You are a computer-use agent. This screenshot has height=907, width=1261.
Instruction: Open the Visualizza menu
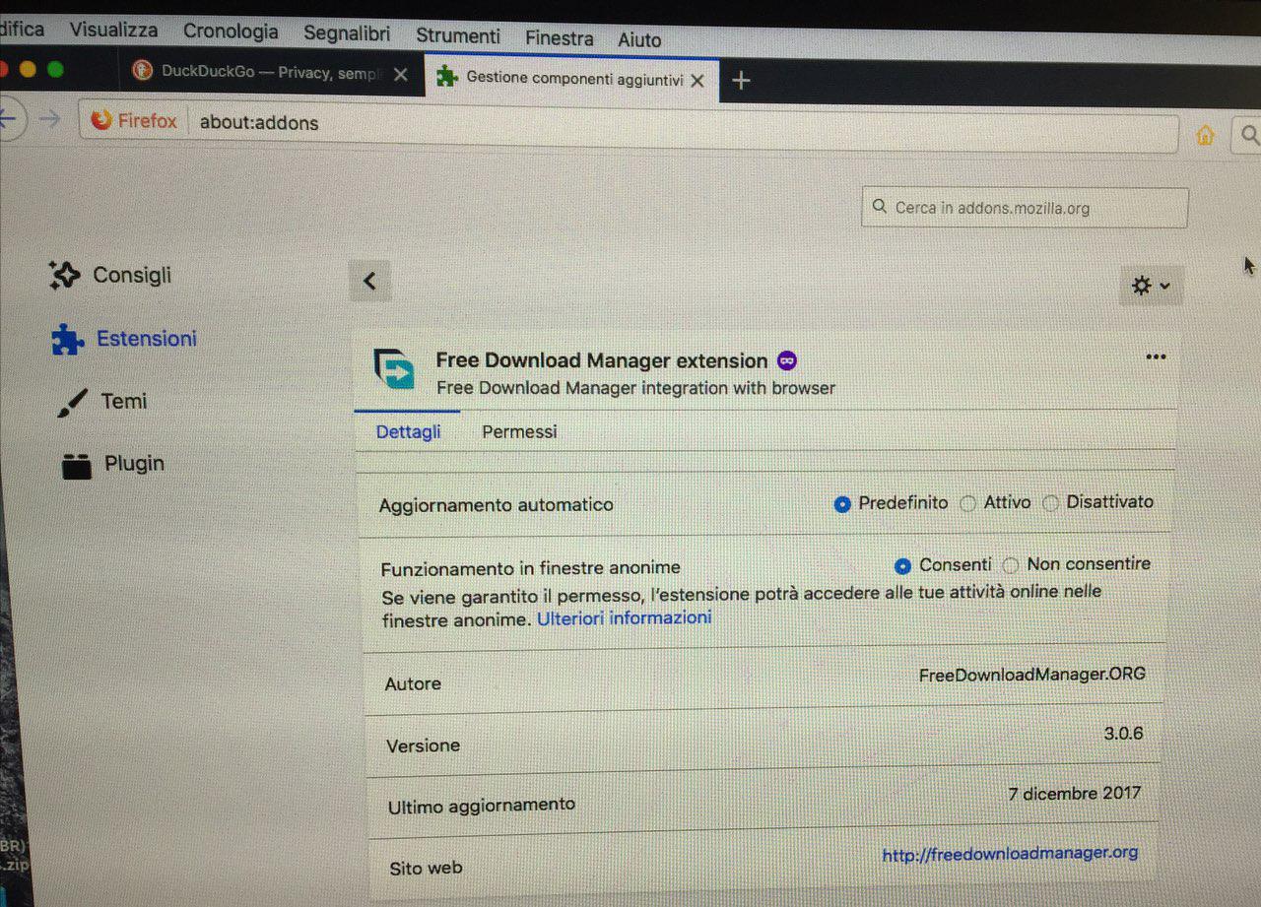(x=113, y=30)
